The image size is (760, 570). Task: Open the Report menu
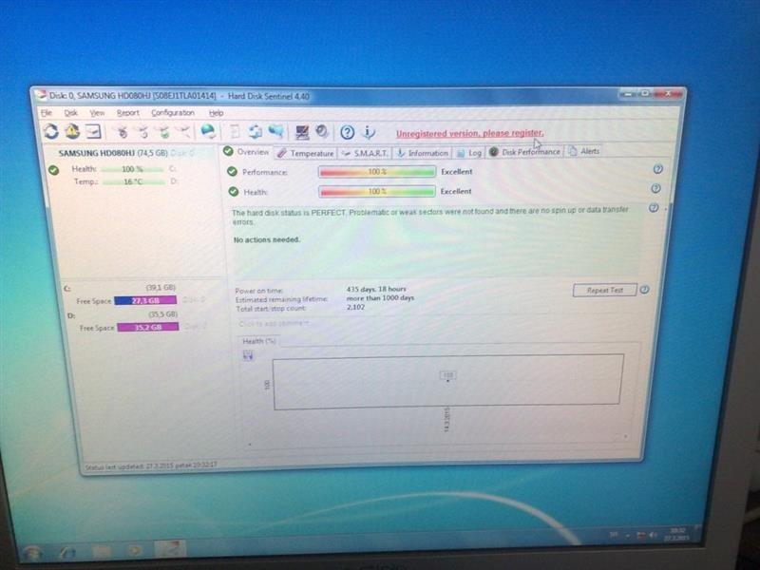click(x=127, y=113)
